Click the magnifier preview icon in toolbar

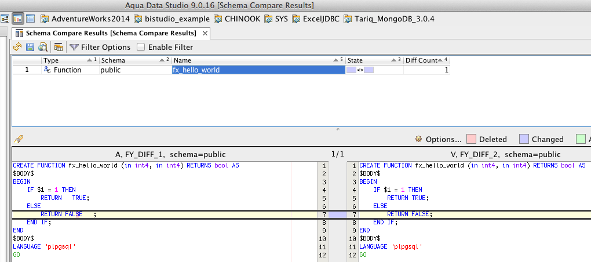pos(43,47)
